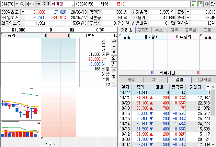This screenshot has width=216, height=147.
Task: Switch to the 뉴스 tab
Action: (159, 30)
